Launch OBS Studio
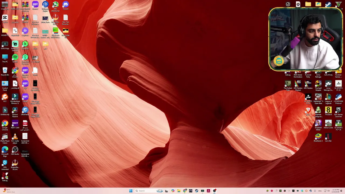 tap(15, 151)
